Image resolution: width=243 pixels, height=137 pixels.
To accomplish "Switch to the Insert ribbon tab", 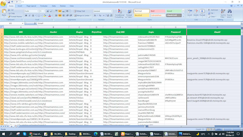I will (x=20, y=6).
